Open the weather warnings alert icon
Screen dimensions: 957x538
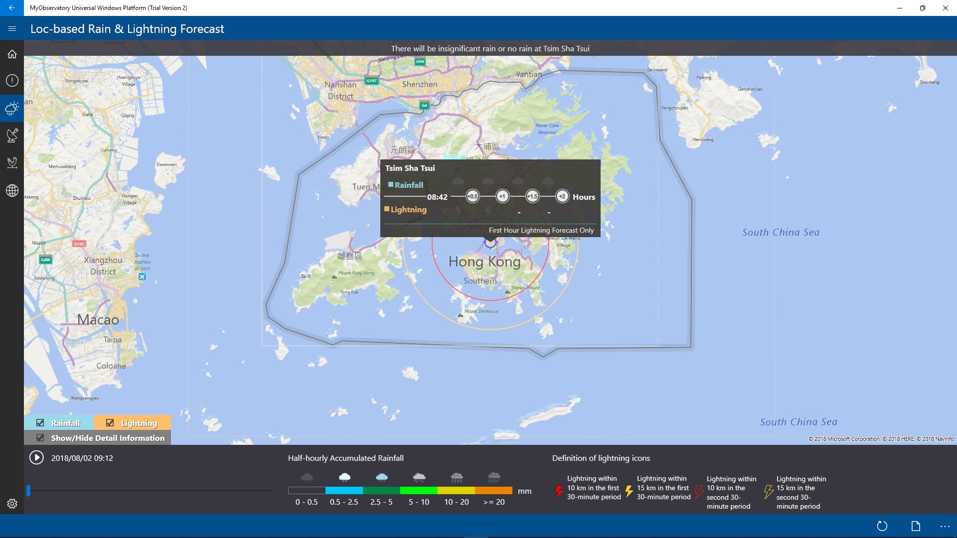12,81
